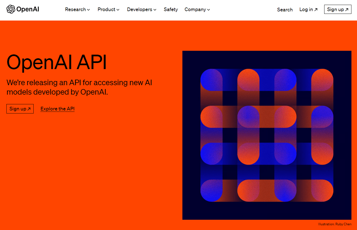Click the Log in link
The image size is (357, 230).
coord(306,9)
